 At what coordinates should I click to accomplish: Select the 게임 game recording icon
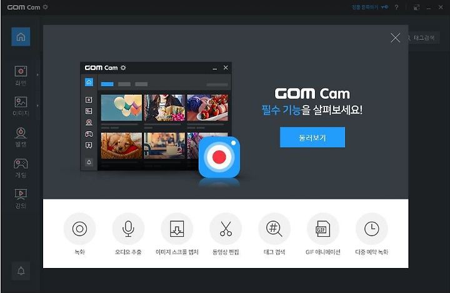pyautogui.click(x=21, y=164)
